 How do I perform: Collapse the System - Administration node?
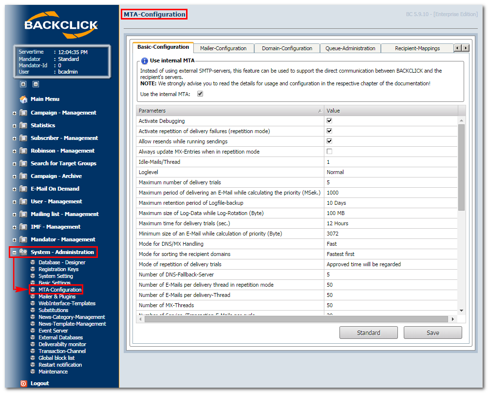click(x=14, y=253)
